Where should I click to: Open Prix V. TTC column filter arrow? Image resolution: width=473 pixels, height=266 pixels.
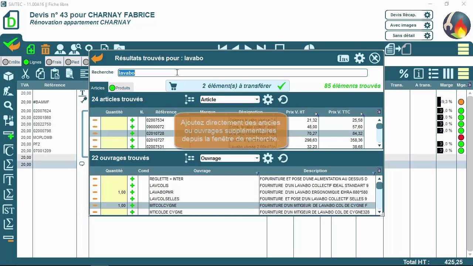[362, 114]
